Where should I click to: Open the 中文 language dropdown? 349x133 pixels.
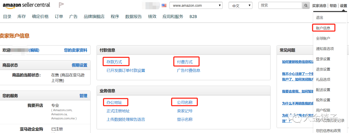(x=240, y=5)
